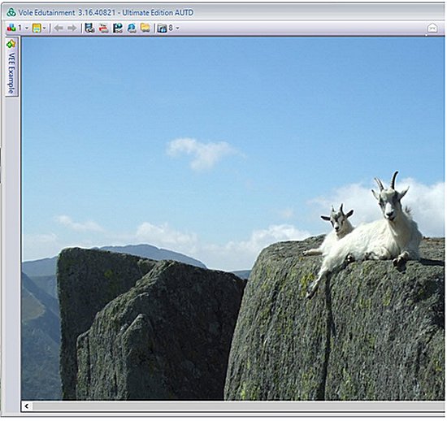Click the grayed forward arrow button
This screenshot has height=421, width=447.
point(72,28)
